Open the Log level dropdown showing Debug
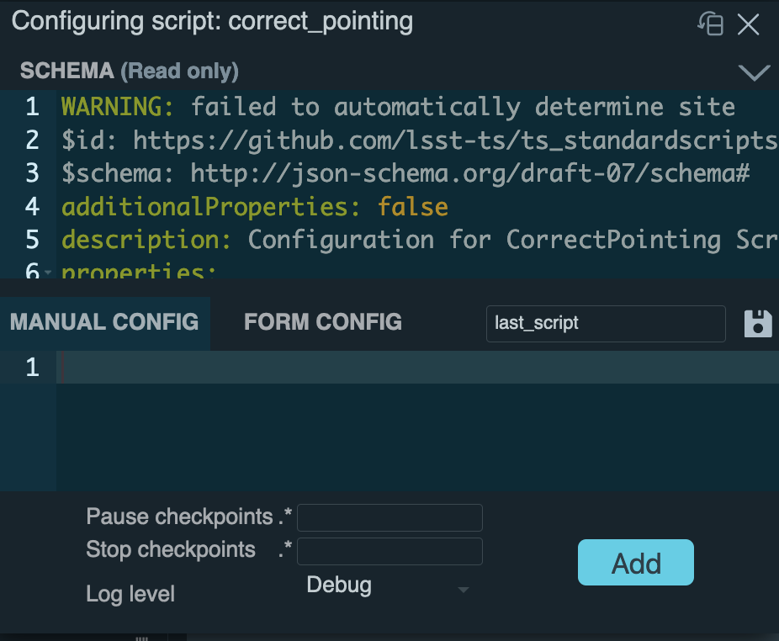This screenshot has height=641, width=779. click(x=387, y=586)
